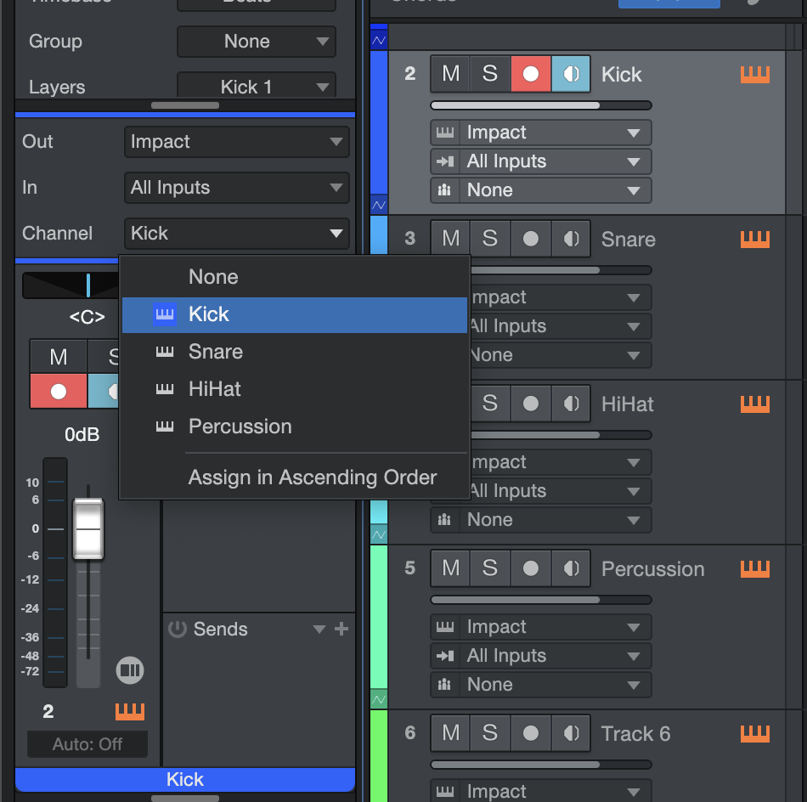This screenshot has height=802, width=807.
Task: Click the channel volume fader handle
Action: [x=88, y=528]
